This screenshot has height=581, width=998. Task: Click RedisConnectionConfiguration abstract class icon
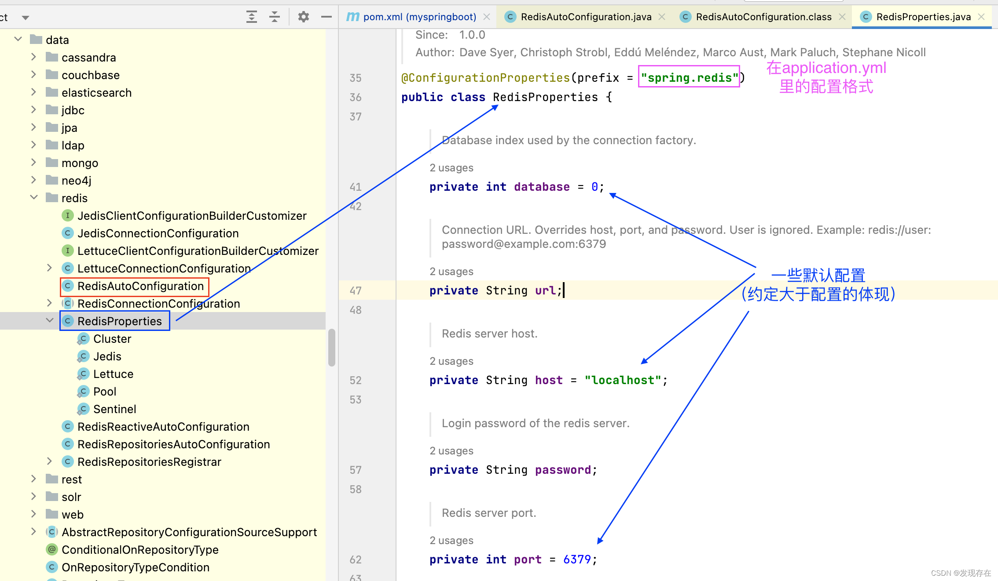click(67, 303)
